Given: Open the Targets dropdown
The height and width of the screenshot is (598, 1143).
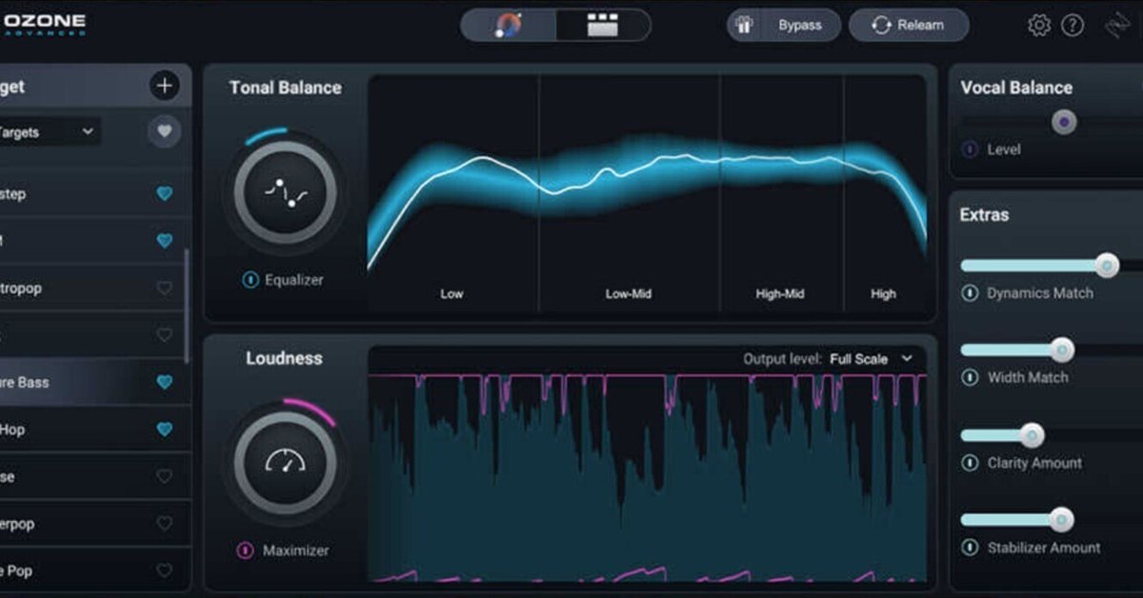Looking at the screenshot, I should (x=48, y=131).
